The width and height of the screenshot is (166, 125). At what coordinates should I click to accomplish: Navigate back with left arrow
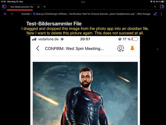[x=5, y=14]
